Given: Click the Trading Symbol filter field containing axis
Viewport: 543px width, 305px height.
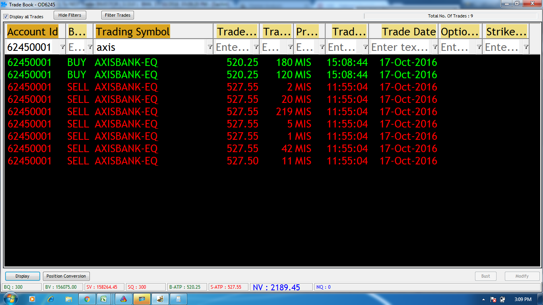Looking at the screenshot, I should pyautogui.click(x=150, y=47).
